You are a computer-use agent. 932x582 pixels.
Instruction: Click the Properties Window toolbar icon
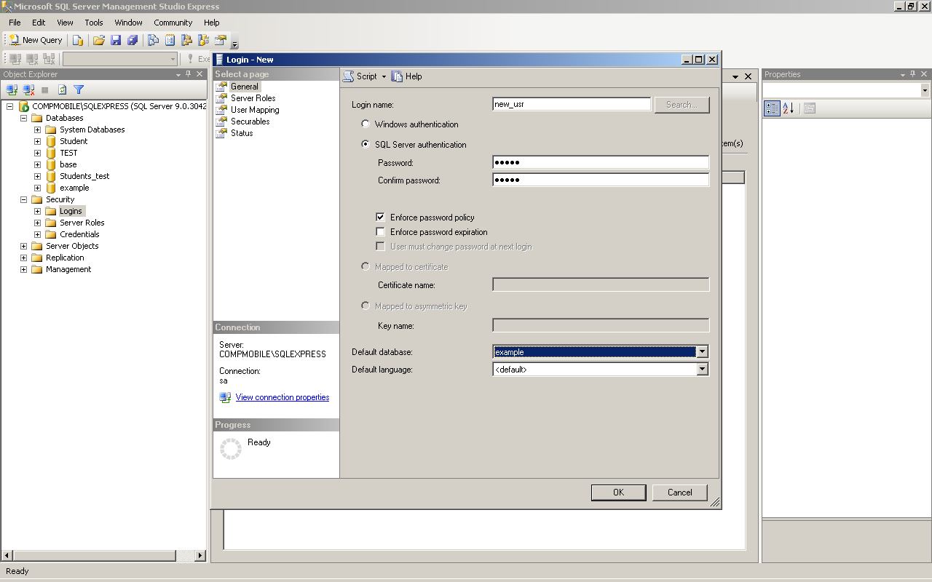(220, 40)
